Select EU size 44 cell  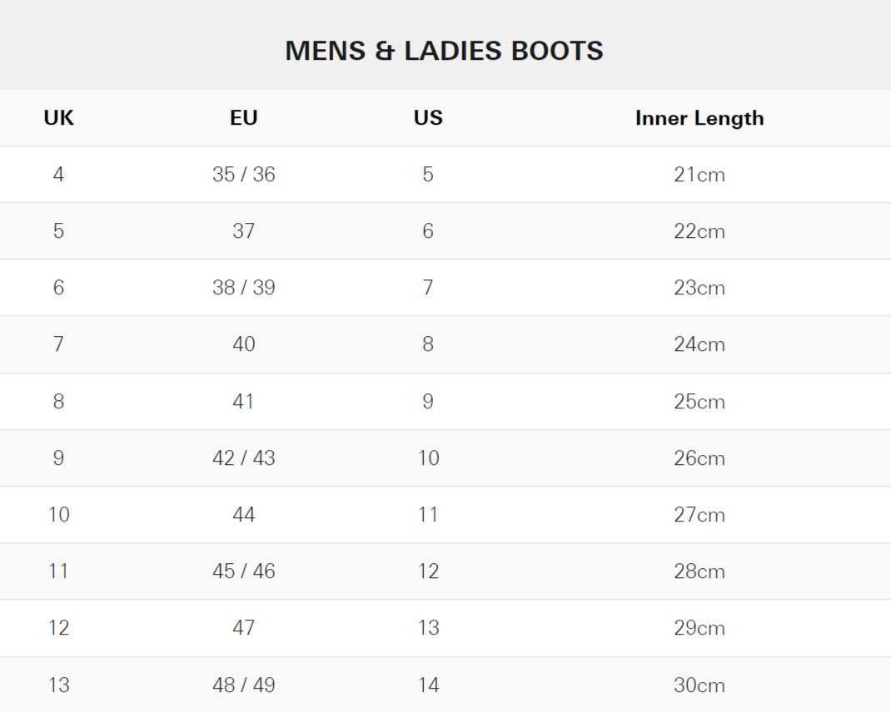(243, 515)
